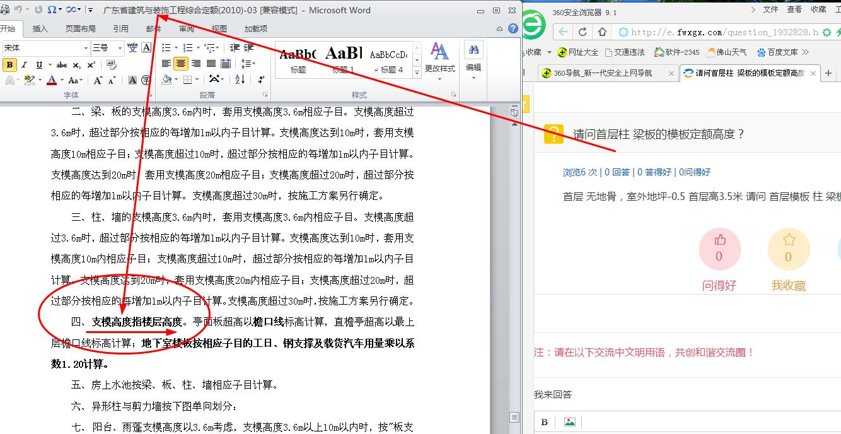Switch to 插入 ribbon tab
This screenshot has height=434, width=841.
(x=40, y=28)
